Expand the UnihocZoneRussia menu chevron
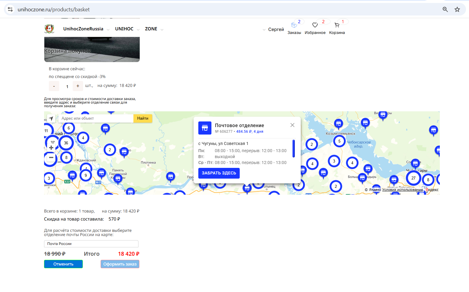 (108, 29)
